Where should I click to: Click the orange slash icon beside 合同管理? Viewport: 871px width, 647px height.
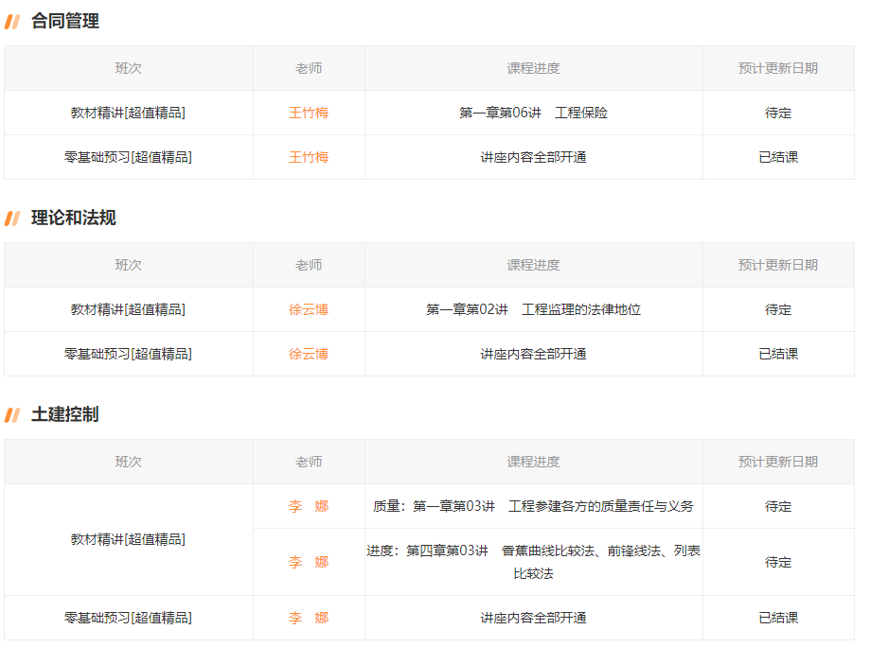click(12, 22)
